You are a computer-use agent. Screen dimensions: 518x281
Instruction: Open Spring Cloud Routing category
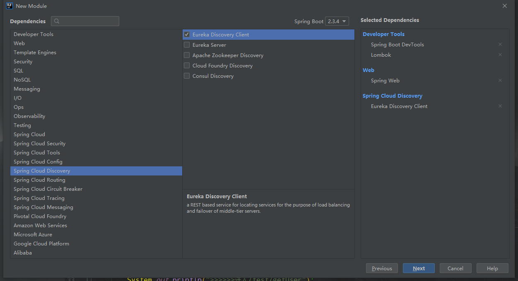pyautogui.click(x=96, y=180)
